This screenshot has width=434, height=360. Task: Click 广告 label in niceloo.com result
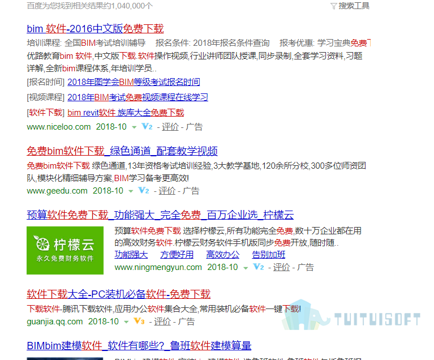(x=194, y=127)
